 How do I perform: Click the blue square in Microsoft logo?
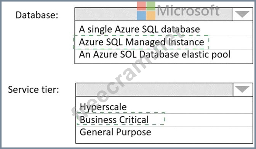click(x=141, y=16)
